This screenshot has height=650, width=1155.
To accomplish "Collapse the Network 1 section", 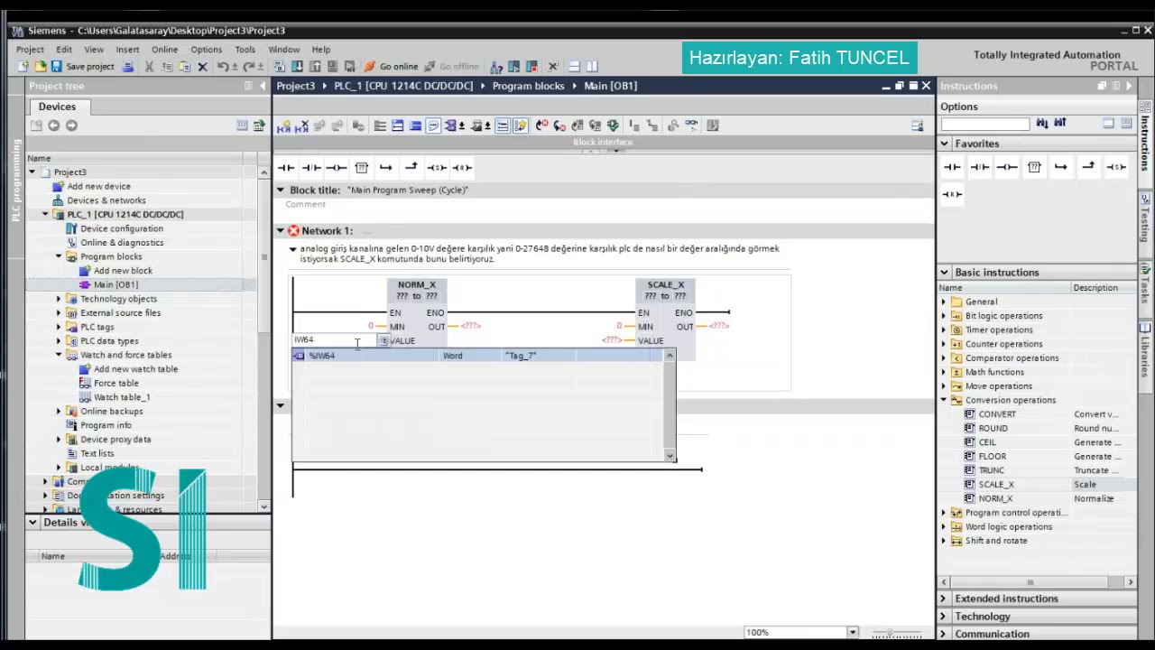I will click(x=280, y=231).
